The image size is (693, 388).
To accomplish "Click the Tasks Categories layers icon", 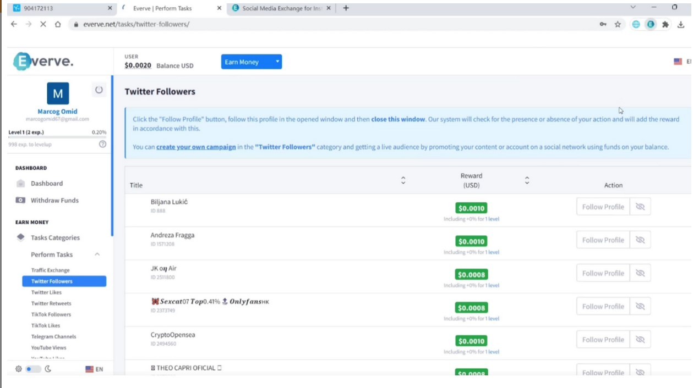I will click(x=21, y=237).
